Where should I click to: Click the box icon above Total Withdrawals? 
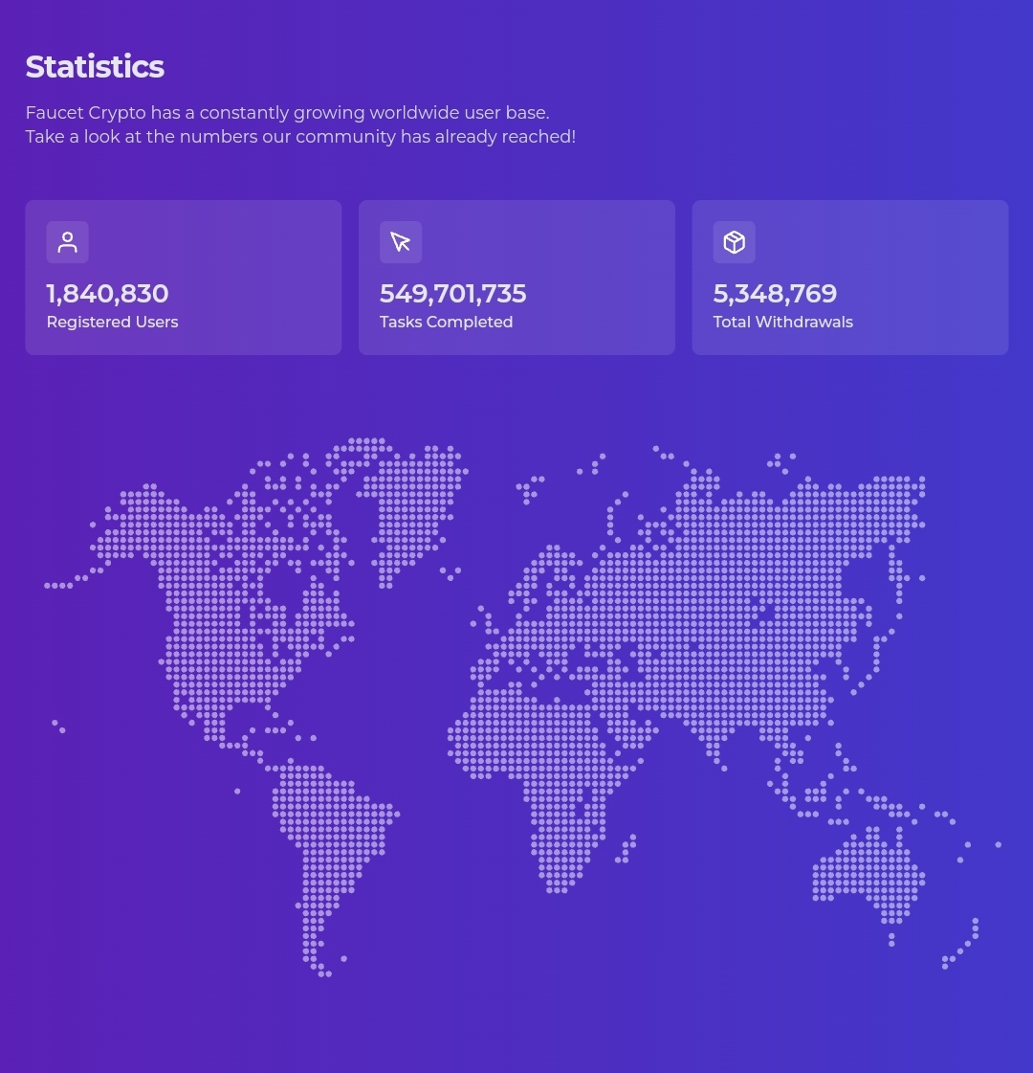[x=735, y=242]
